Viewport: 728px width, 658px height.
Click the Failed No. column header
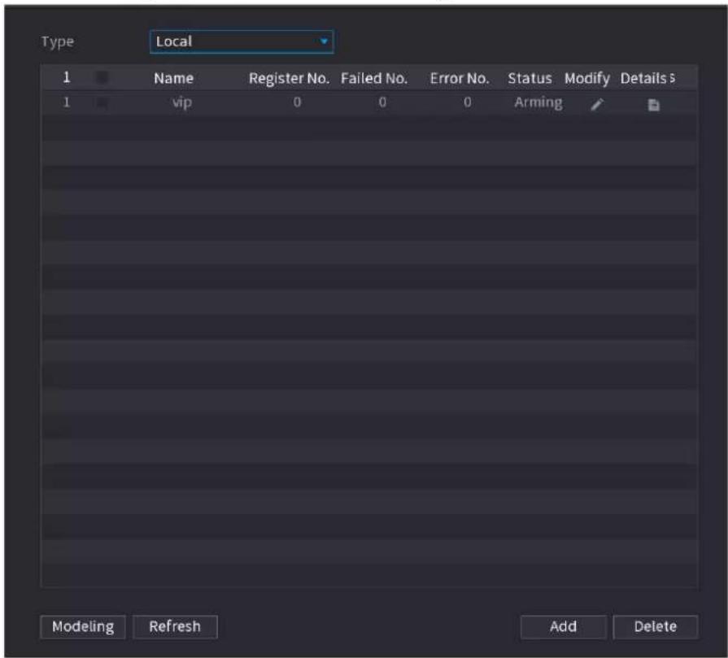374,78
